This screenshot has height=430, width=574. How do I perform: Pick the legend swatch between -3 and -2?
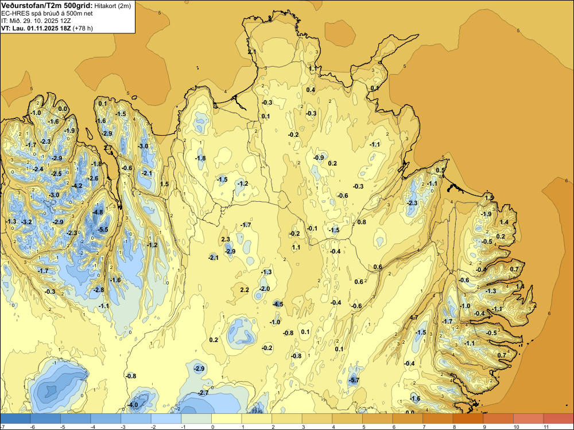pos(136,419)
